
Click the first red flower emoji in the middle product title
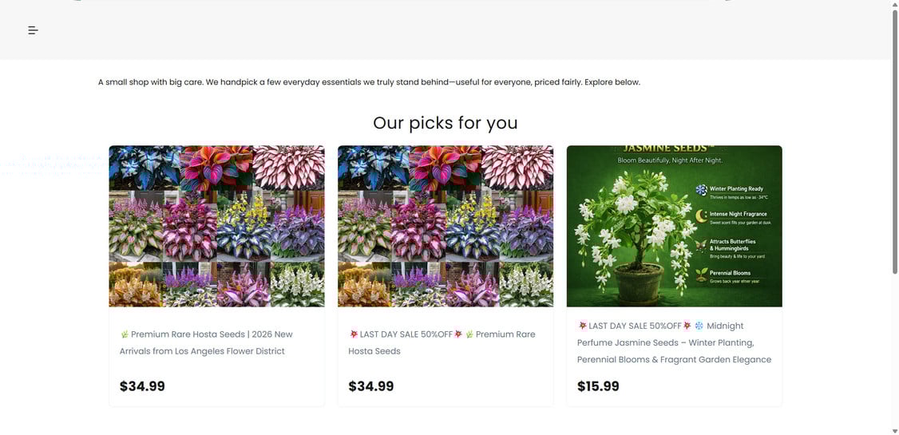click(x=354, y=334)
